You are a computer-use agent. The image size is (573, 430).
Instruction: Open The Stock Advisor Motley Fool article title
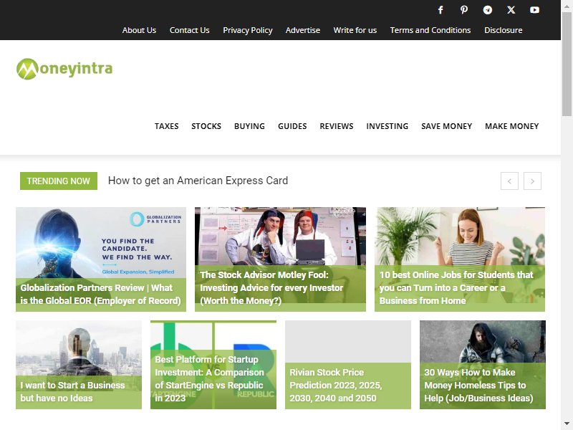(271, 288)
